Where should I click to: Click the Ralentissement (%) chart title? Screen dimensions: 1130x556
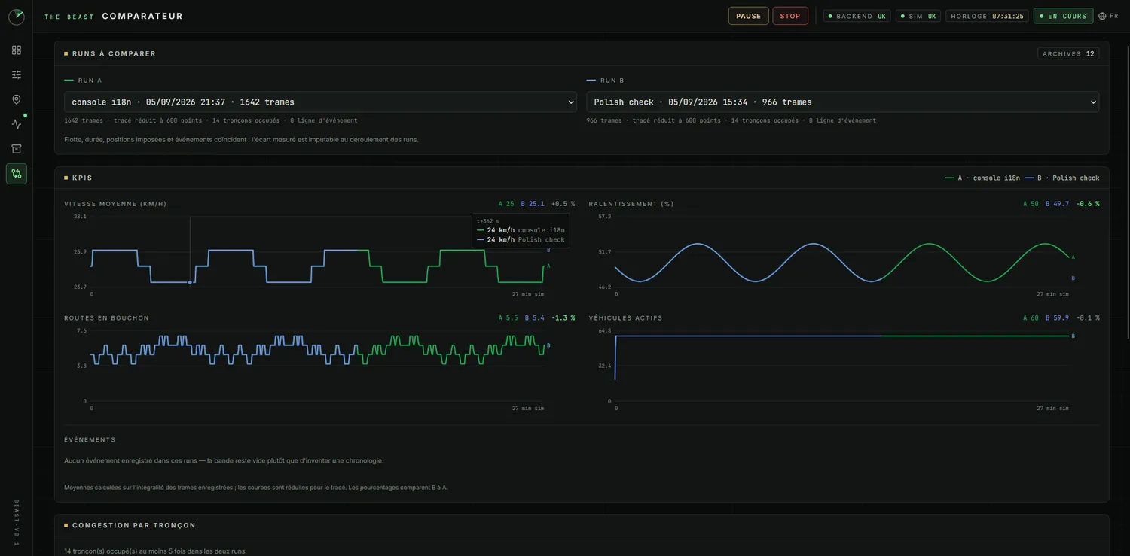631,204
